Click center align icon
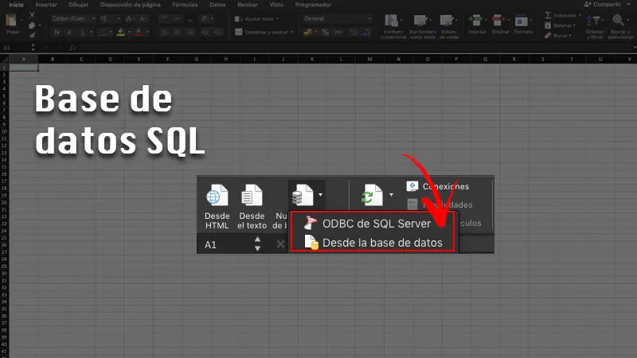The height and width of the screenshot is (358, 637). pos(177,32)
